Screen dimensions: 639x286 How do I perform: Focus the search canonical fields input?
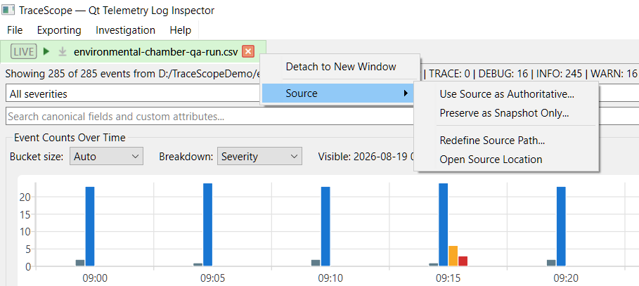pyautogui.click(x=210, y=117)
